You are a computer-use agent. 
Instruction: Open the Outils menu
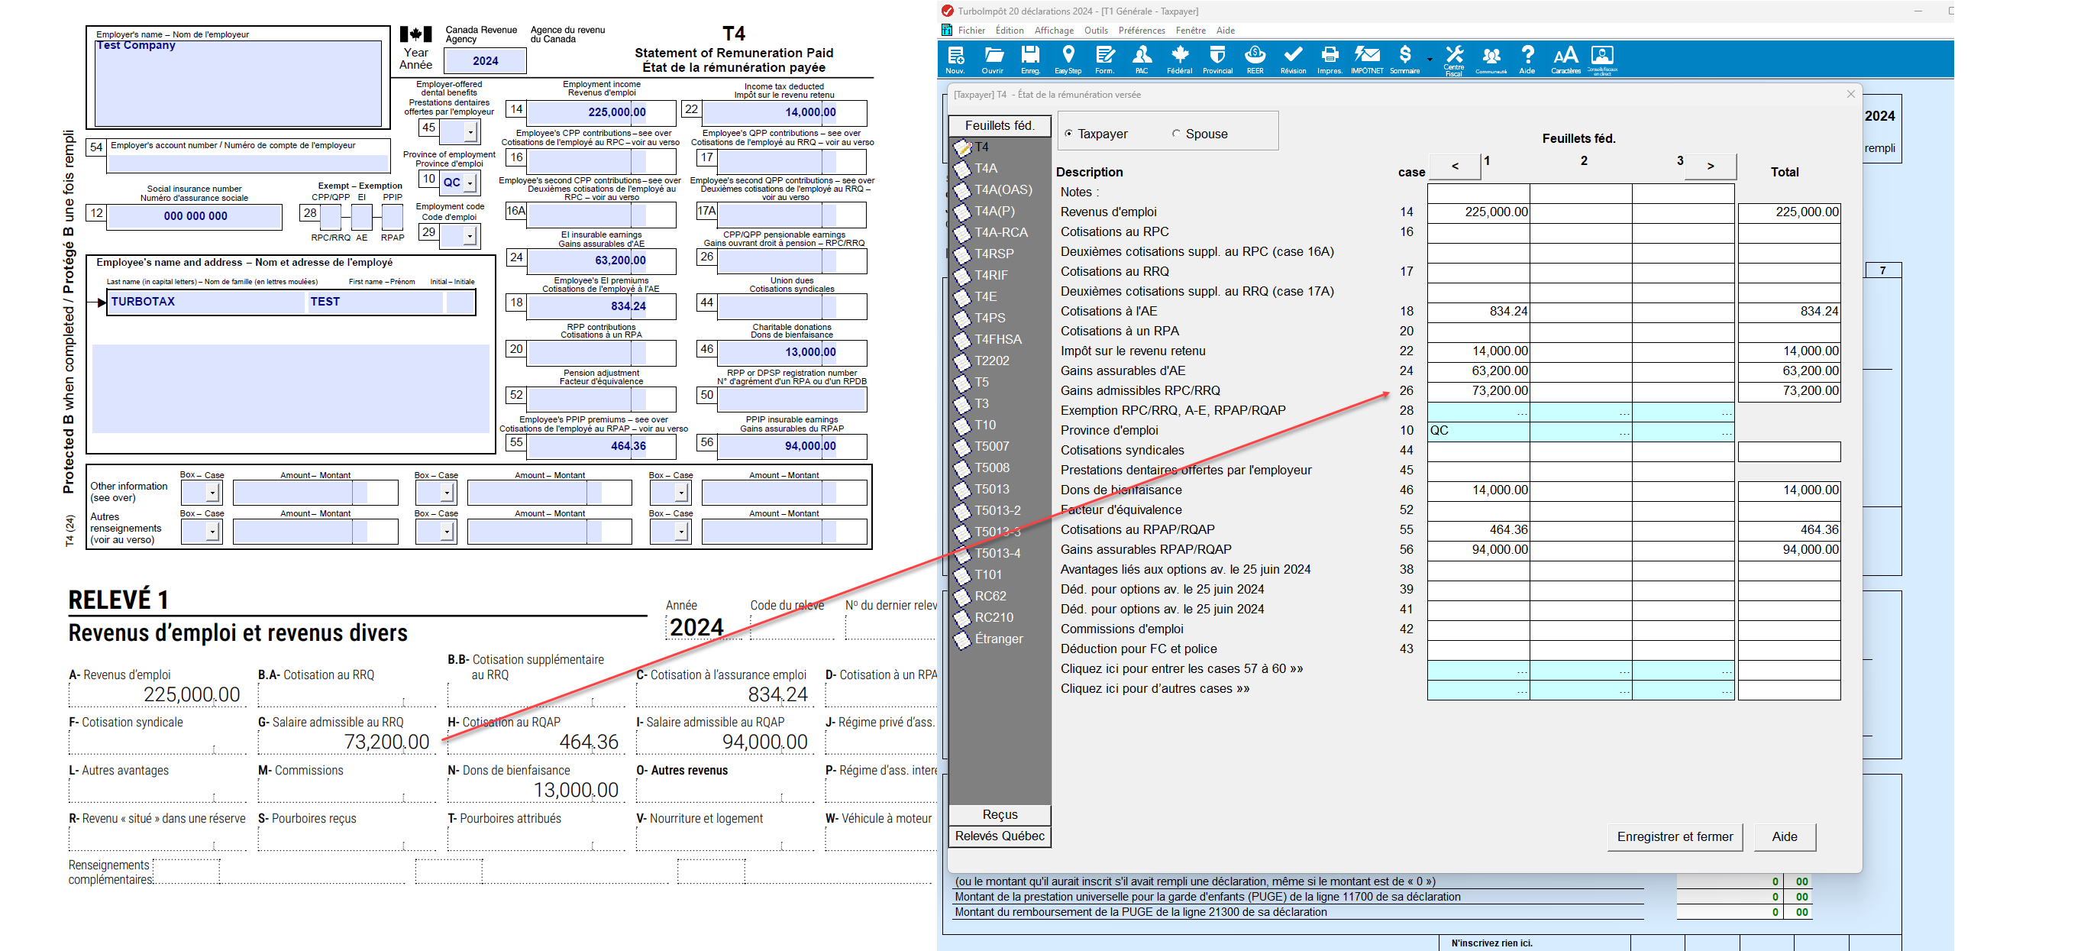(x=1096, y=31)
